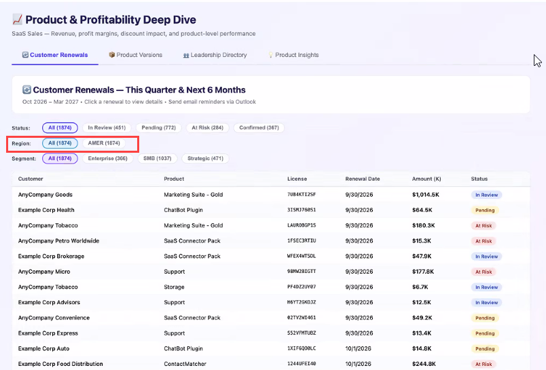546x370 pixels.
Task: Click the chart icon beside the page title
Action: [x=17, y=19]
